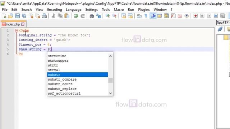Save the current file with Save icon
This screenshot has height=129, width=230.
click(17, 16)
